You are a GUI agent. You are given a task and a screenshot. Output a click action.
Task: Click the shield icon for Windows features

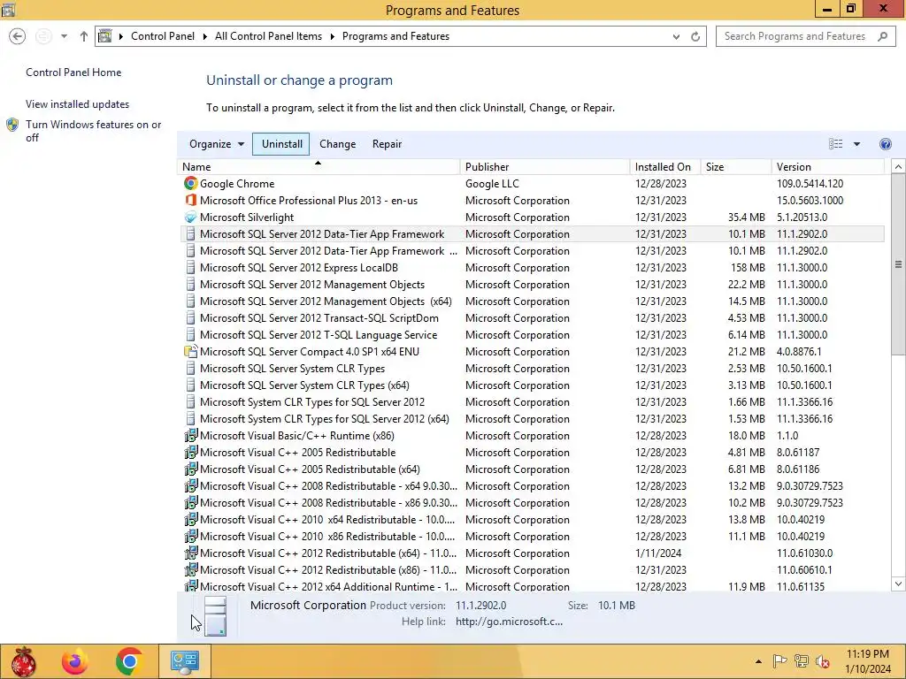tap(12, 125)
